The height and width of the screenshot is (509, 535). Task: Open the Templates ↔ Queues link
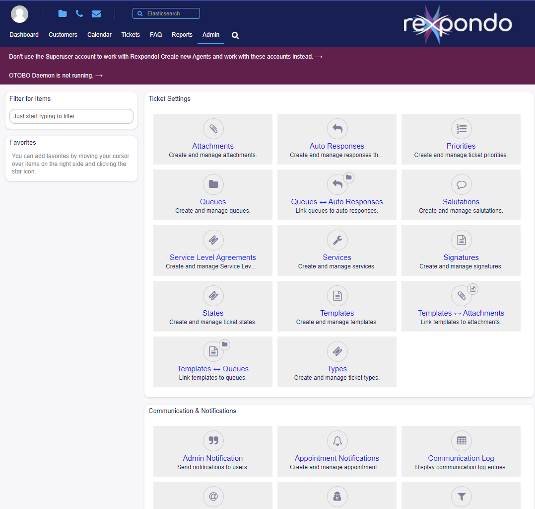point(212,368)
